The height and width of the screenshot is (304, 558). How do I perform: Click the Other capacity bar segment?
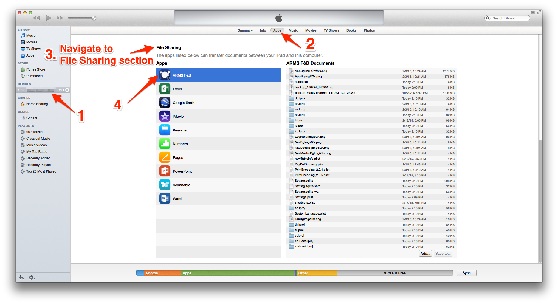(317, 273)
